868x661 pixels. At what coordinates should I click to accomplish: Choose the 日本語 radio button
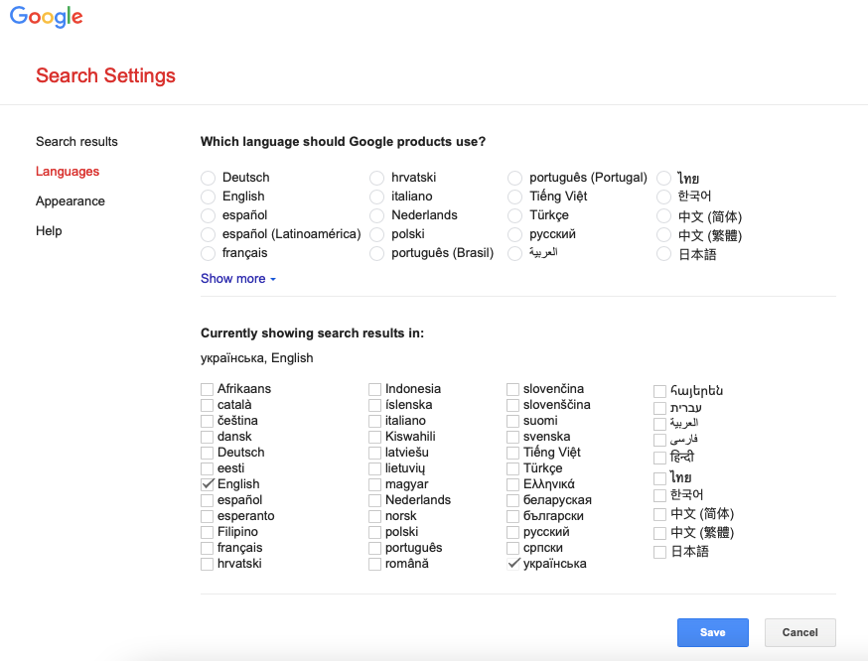664,254
